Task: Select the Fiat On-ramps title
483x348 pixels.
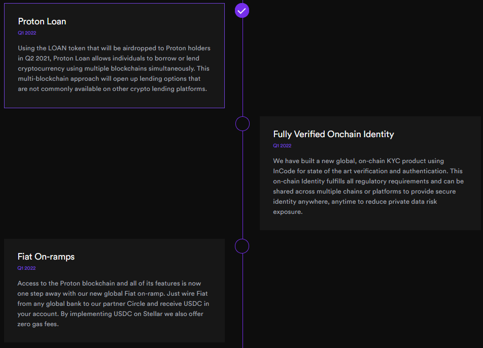Action: click(46, 257)
